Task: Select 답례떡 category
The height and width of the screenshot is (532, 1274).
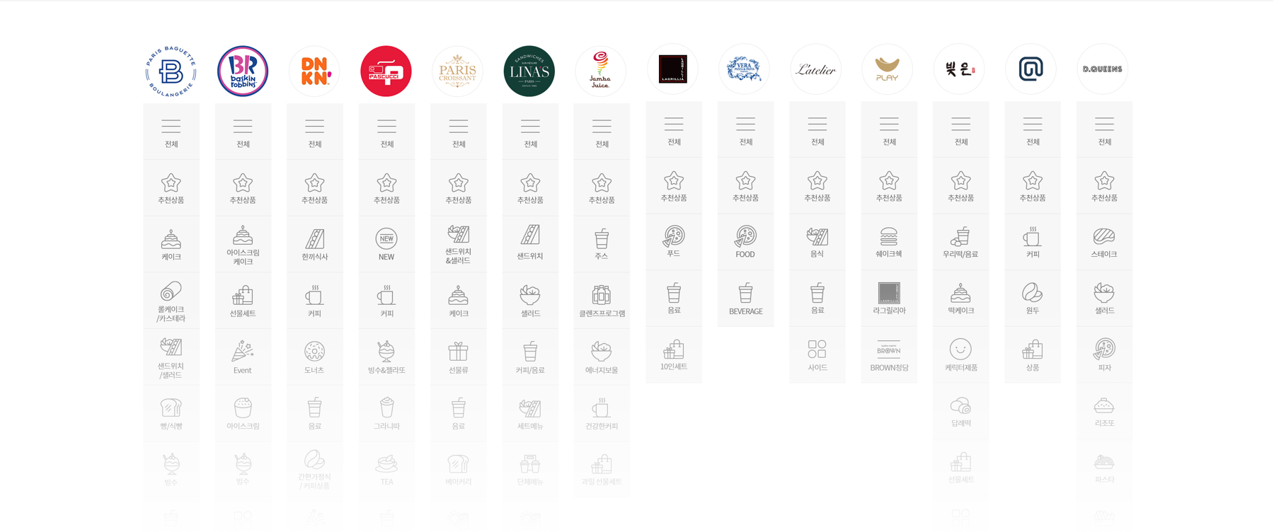Action: (960, 412)
